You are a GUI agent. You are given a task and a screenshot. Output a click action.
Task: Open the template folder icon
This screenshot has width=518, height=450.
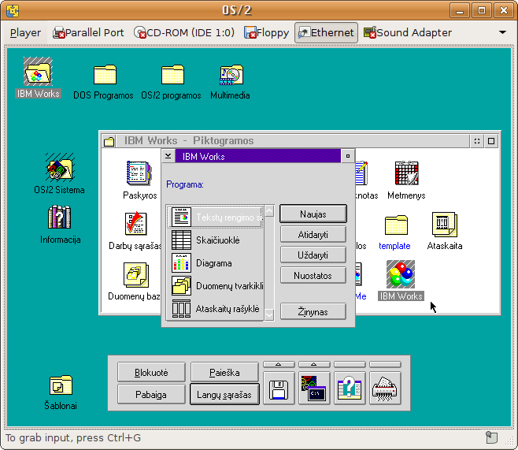(396, 225)
